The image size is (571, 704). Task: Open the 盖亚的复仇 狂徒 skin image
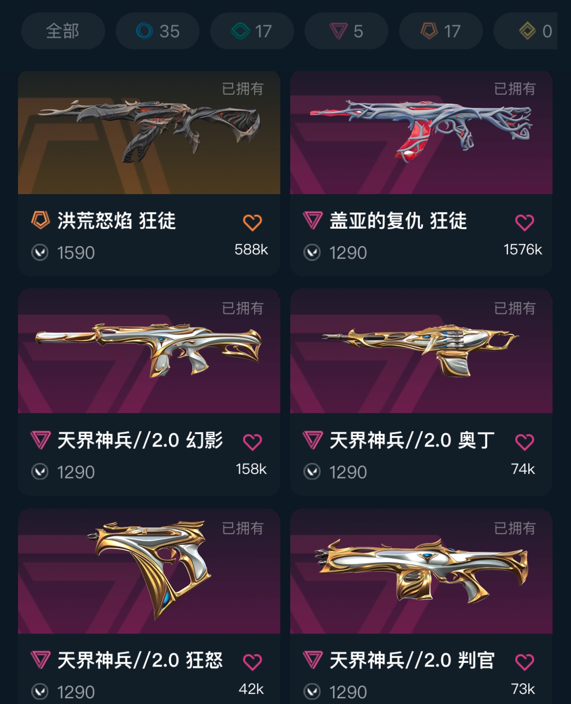click(421, 133)
